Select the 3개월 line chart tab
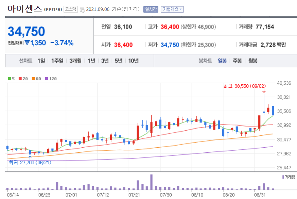The image size is (297, 199). [x=75, y=61]
